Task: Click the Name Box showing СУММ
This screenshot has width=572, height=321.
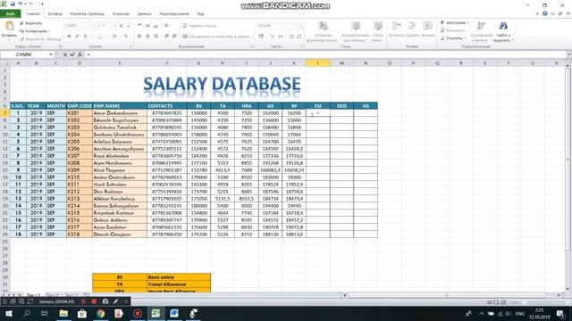Action: coord(25,54)
